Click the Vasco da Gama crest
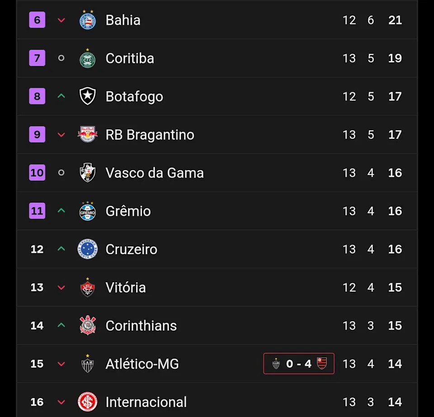Viewport: 434px width, 417px height. coord(88,173)
